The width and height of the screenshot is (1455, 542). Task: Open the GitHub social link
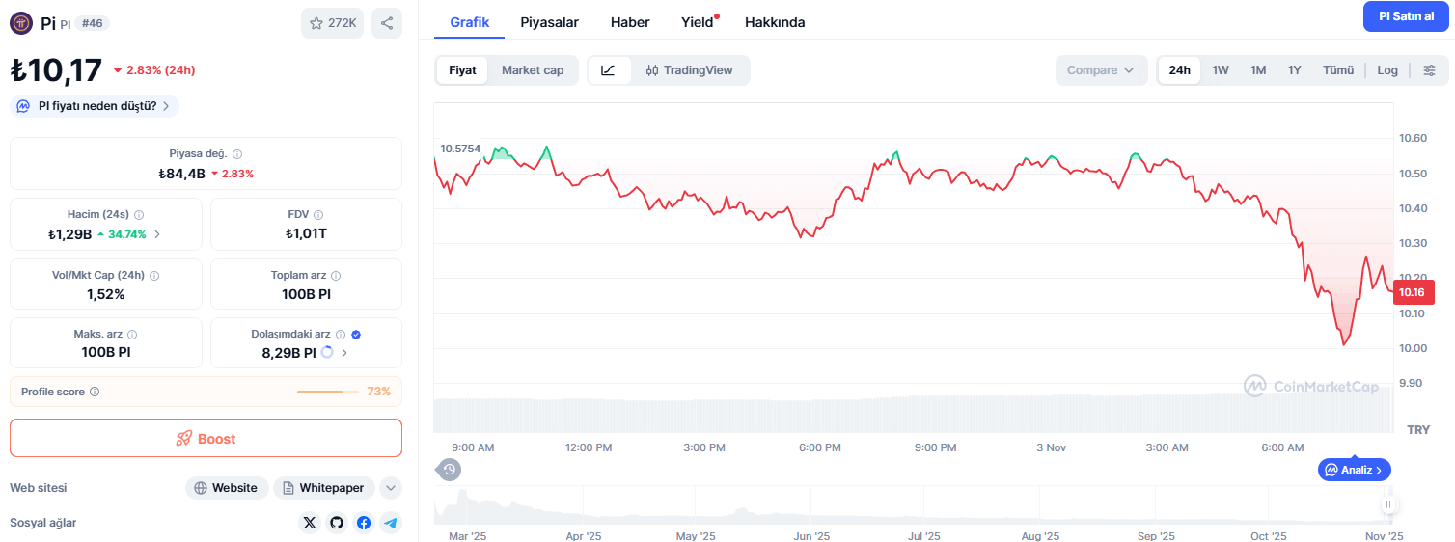[x=337, y=523]
